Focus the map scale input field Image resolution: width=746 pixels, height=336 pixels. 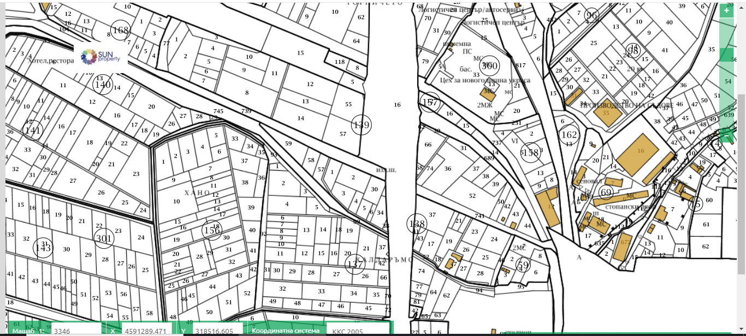75,331
